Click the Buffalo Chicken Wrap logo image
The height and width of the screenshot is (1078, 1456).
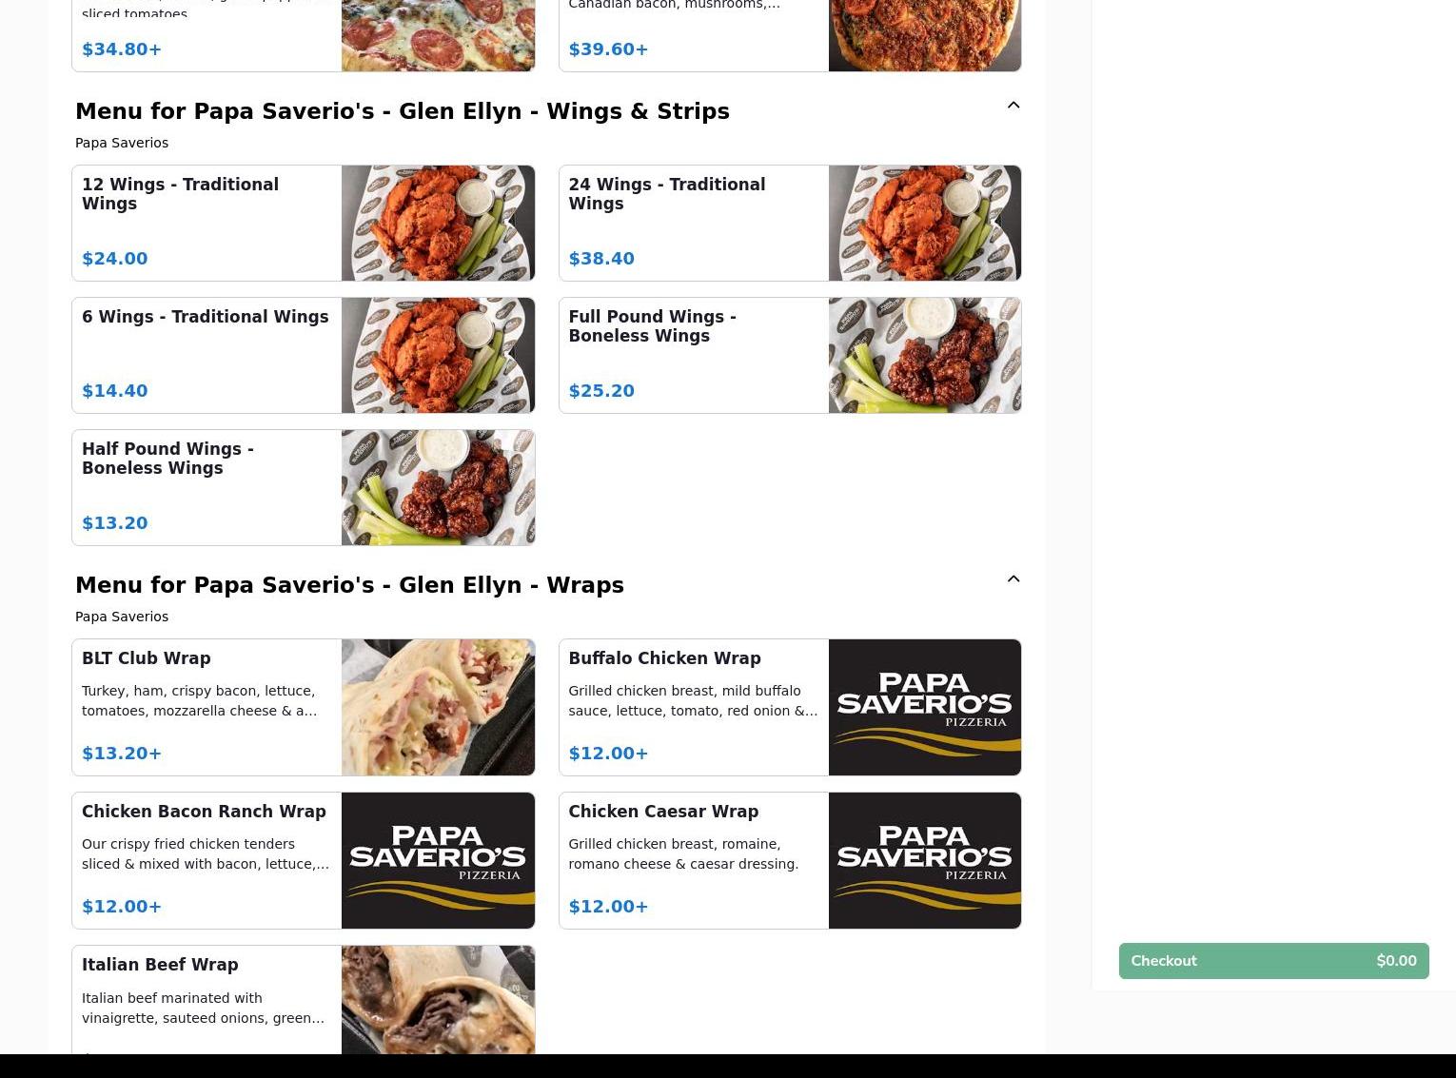coord(924,707)
